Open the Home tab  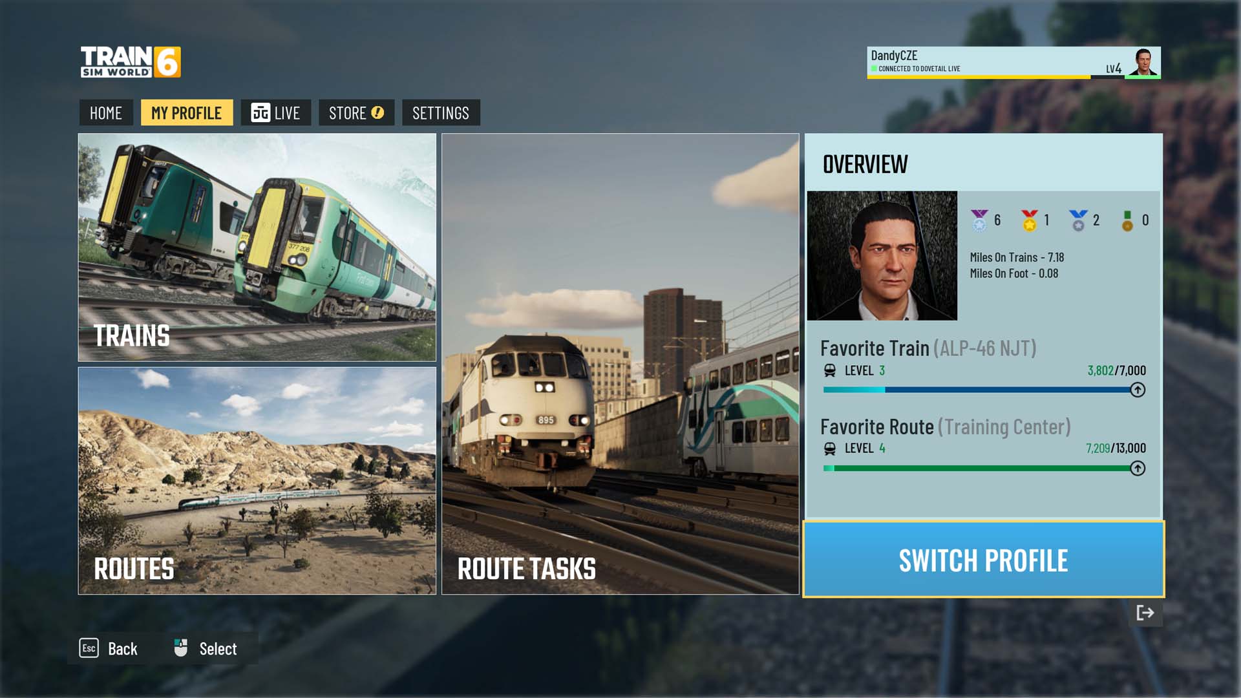pyautogui.click(x=106, y=113)
